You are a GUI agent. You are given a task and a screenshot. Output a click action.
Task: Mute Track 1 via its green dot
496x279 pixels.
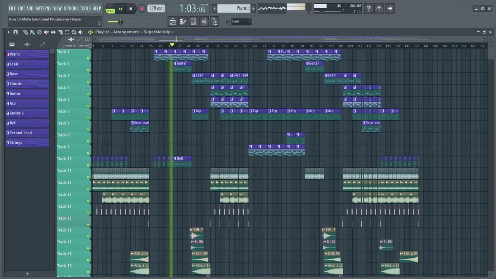(88, 58)
